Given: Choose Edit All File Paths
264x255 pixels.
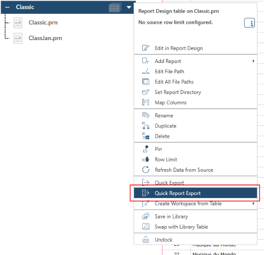Looking at the screenshot, I should (x=195, y=82).
